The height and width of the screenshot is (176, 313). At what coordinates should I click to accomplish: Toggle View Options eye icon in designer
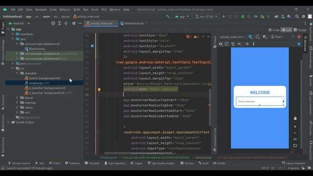coord(221,44)
